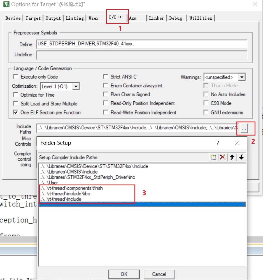Image resolution: width=263 pixels, height=280 pixels.
Task: Enable GNU extensions checkbox
Action: (x=206, y=112)
